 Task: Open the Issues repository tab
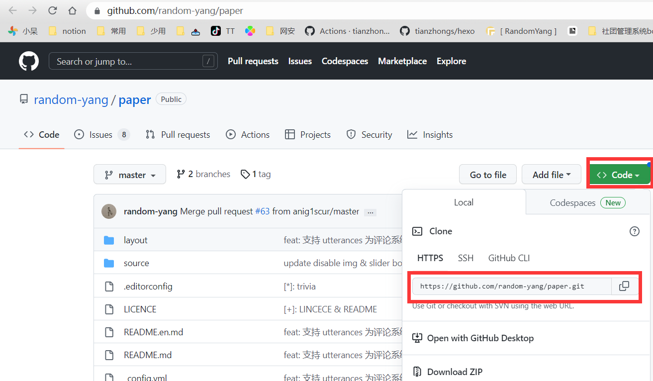100,135
